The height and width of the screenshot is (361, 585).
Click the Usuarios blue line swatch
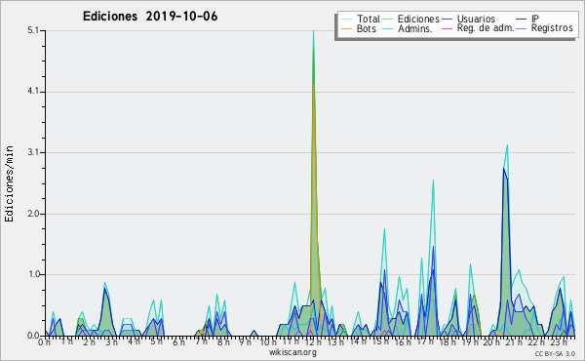pos(447,20)
